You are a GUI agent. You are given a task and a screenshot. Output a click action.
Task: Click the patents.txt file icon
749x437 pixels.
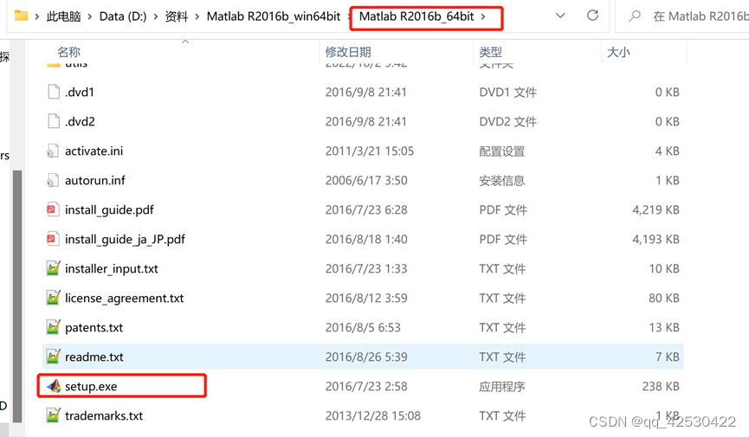point(53,328)
